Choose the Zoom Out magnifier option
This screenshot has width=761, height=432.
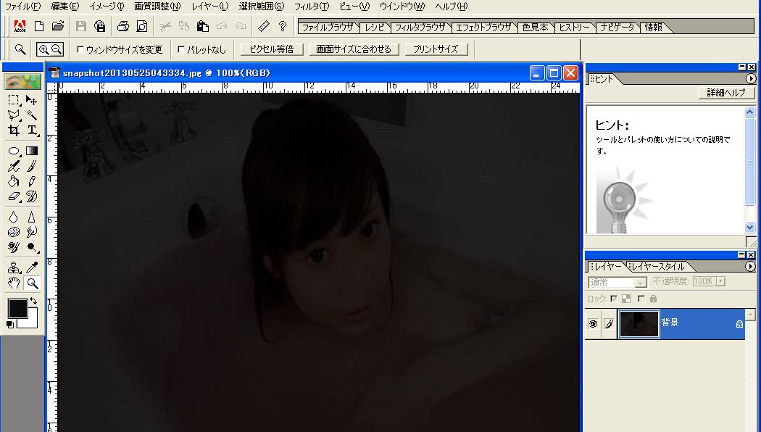pos(57,49)
